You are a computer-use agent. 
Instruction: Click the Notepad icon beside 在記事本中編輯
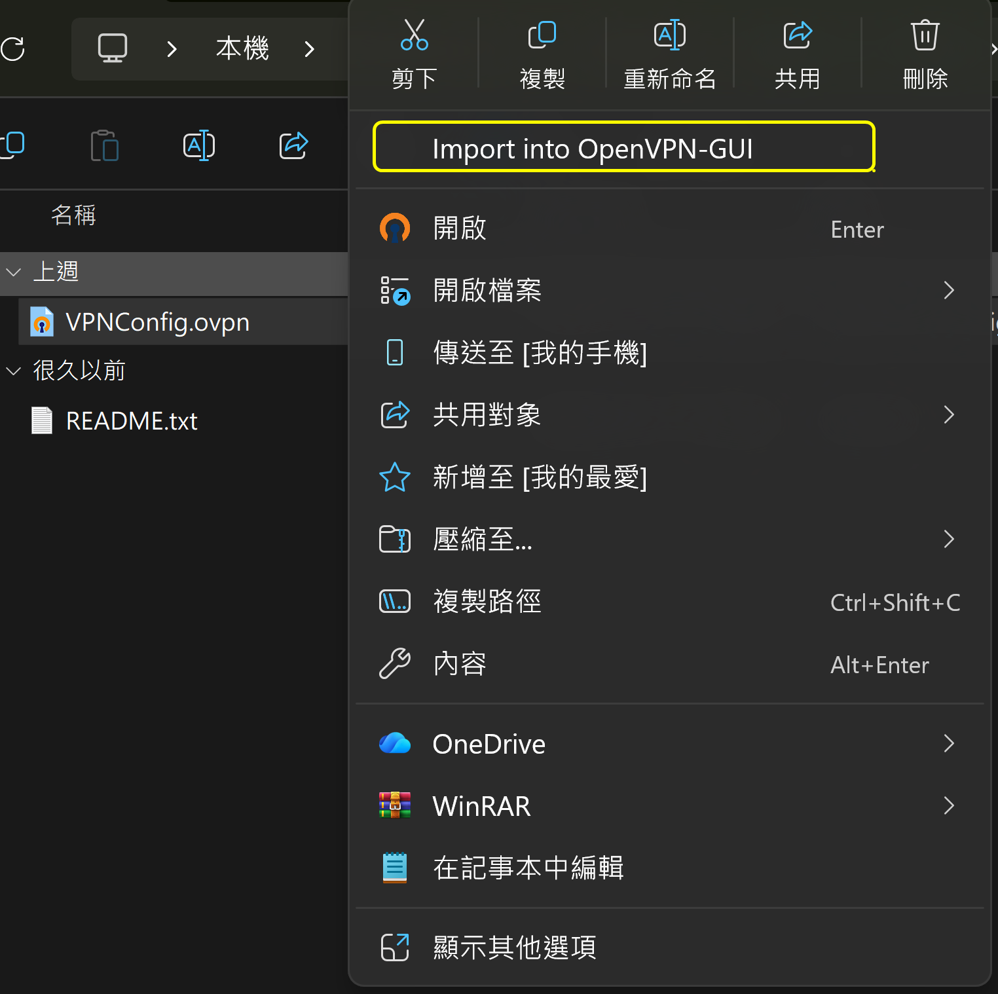pos(395,868)
